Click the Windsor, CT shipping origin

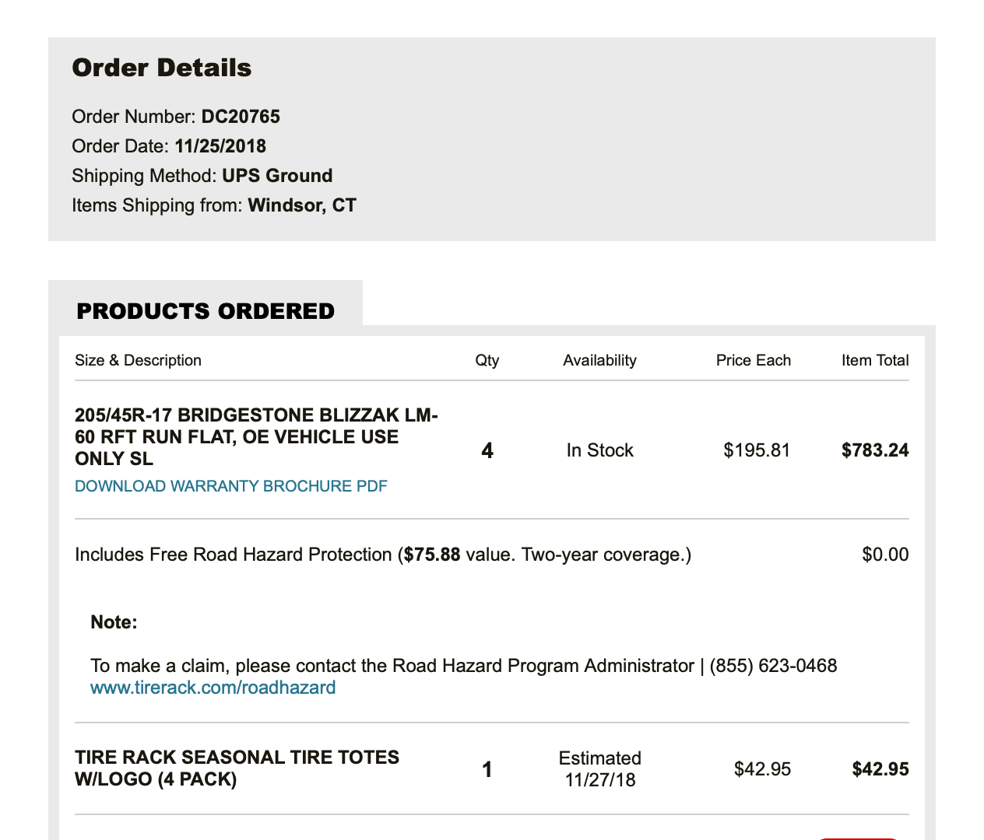click(302, 205)
